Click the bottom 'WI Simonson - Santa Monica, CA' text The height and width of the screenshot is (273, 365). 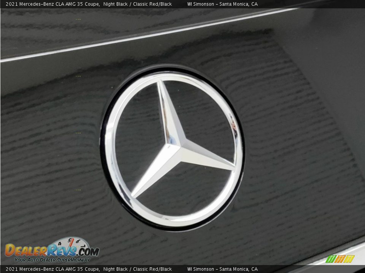[222, 269]
